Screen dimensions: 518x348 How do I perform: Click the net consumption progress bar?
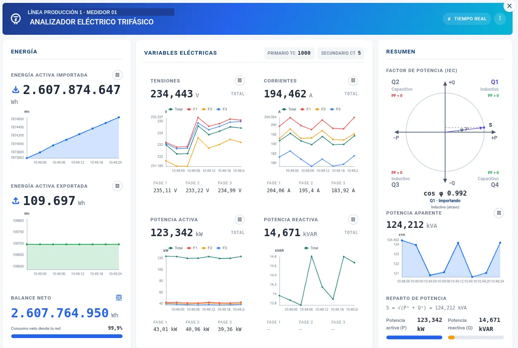click(x=67, y=336)
